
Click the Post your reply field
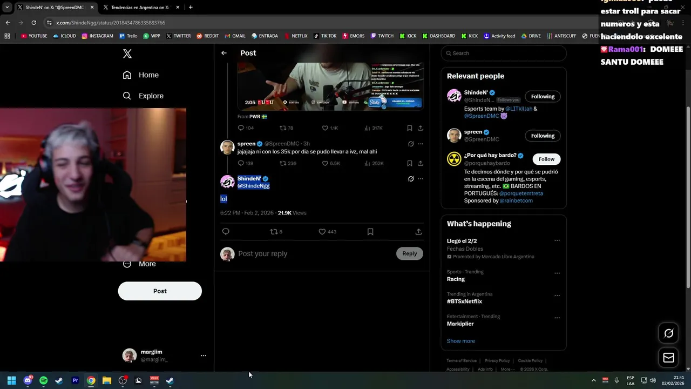coord(314,254)
